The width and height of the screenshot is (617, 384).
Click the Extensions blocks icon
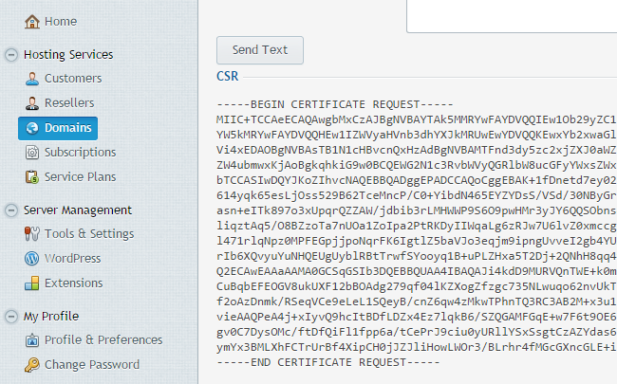pos(32,283)
